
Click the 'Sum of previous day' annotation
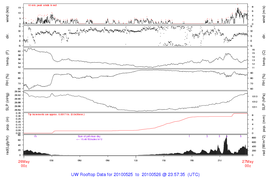(89, 136)
